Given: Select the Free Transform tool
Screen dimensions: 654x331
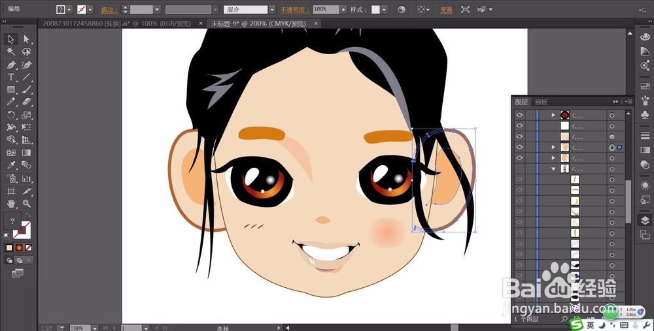Looking at the screenshot, I should (x=26, y=127).
